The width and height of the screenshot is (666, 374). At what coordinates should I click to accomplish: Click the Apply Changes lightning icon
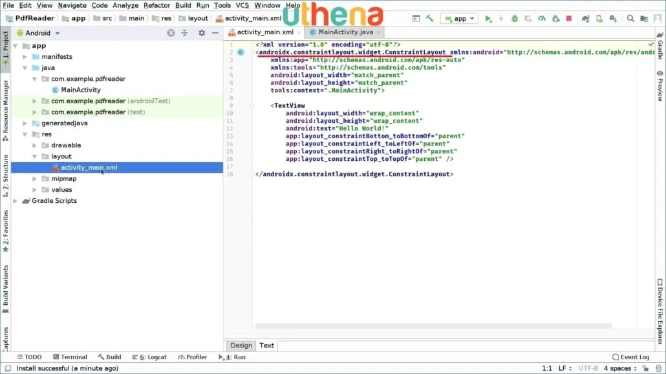pos(501,19)
